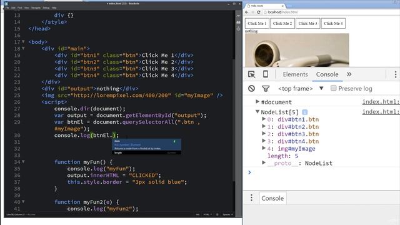400x225 pixels.
Task: Open the File menu in Brackets
Action: click(x=7, y=8)
